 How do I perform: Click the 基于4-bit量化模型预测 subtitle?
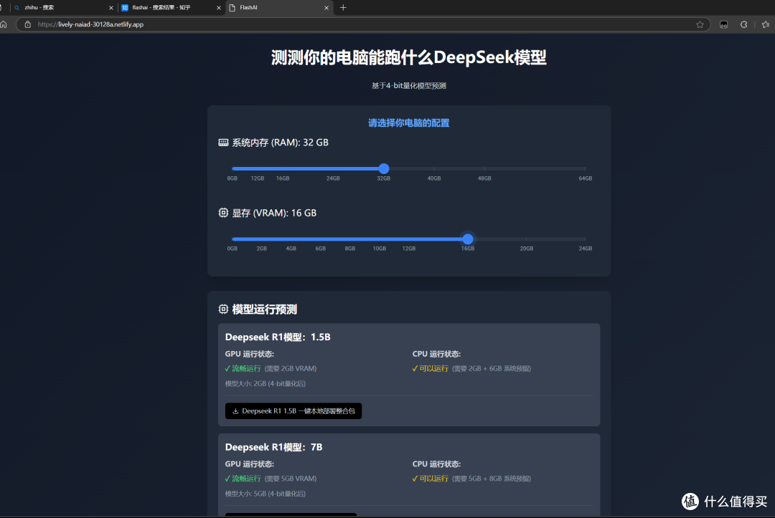409,86
